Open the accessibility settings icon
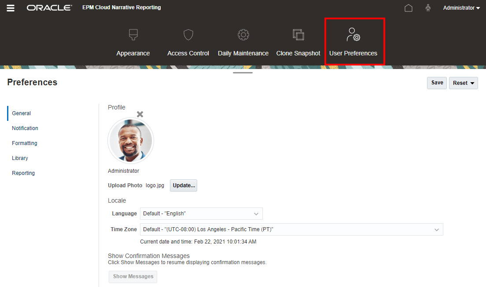Viewport: 486px width, 287px height. 428,8
